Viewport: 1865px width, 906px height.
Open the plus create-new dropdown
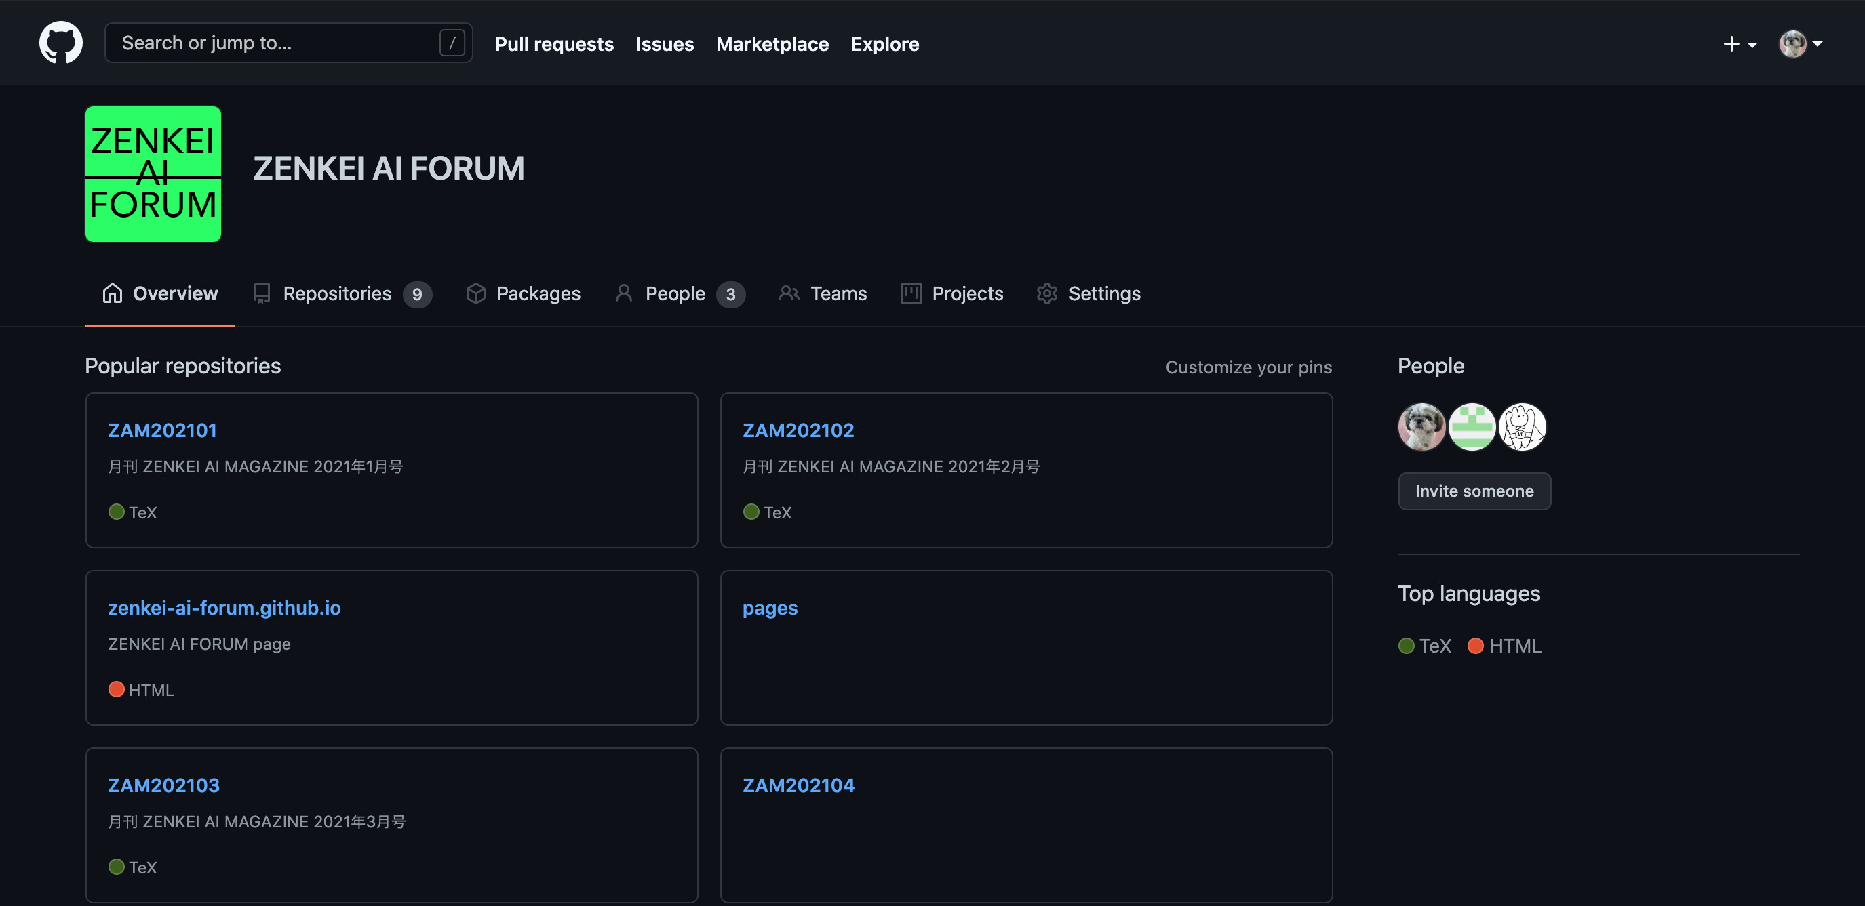point(1739,44)
